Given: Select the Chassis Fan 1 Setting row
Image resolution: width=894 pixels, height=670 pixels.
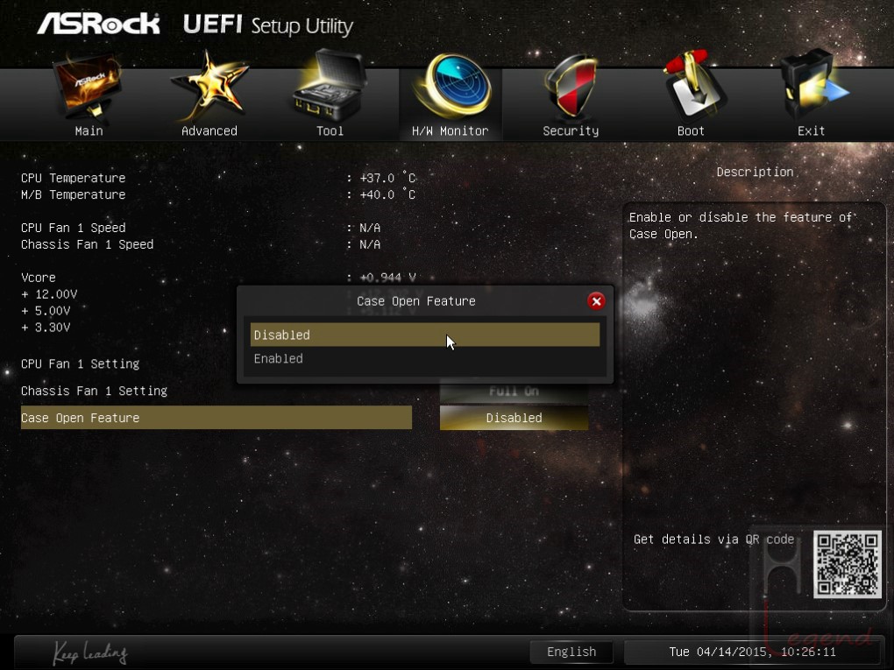Looking at the screenshot, I should coord(94,391).
